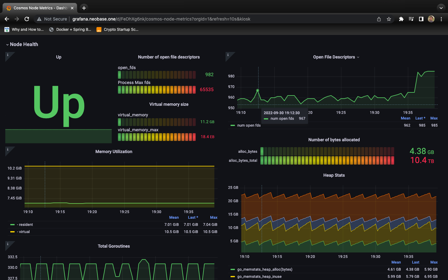Toggle the resident series in legend
Screen dimensions: 448x280
(x=25, y=225)
